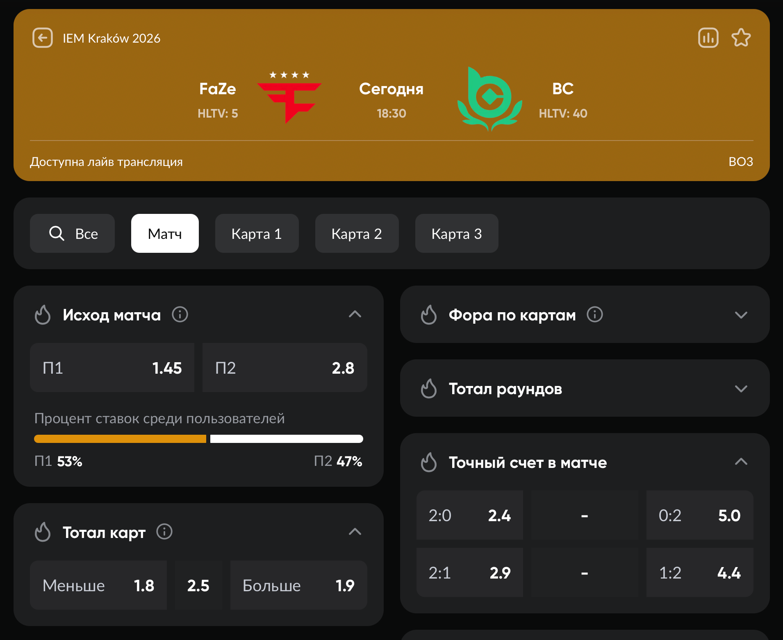Open search with the Все filter button
Image resolution: width=783 pixels, height=640 pixels.
(73, 234)
